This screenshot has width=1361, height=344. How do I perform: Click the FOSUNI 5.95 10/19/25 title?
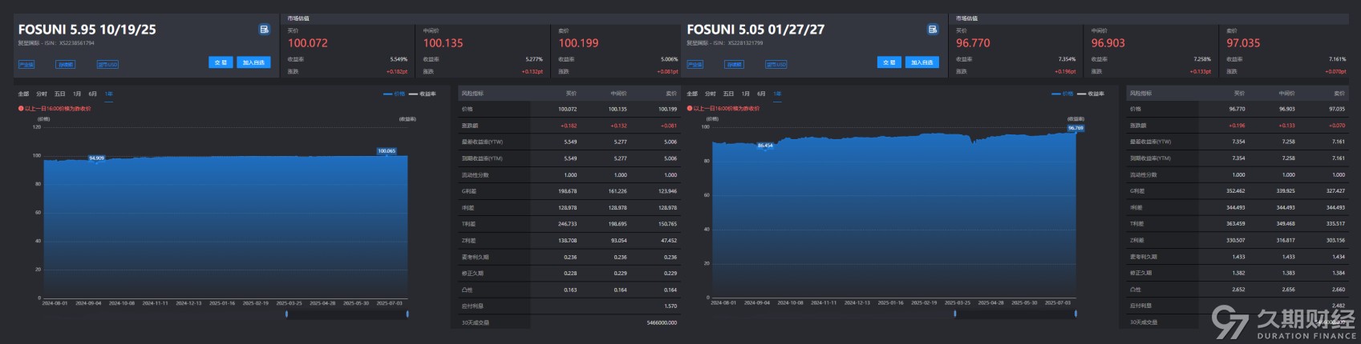pyautogui.click(x=87, y=30)
